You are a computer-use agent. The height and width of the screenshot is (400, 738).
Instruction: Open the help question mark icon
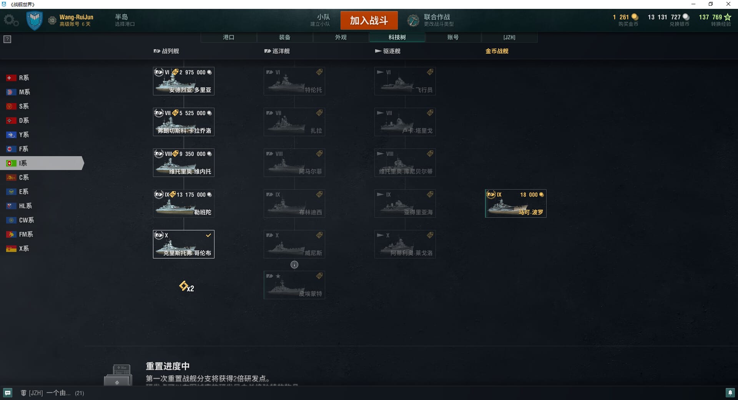click(7, 39)
